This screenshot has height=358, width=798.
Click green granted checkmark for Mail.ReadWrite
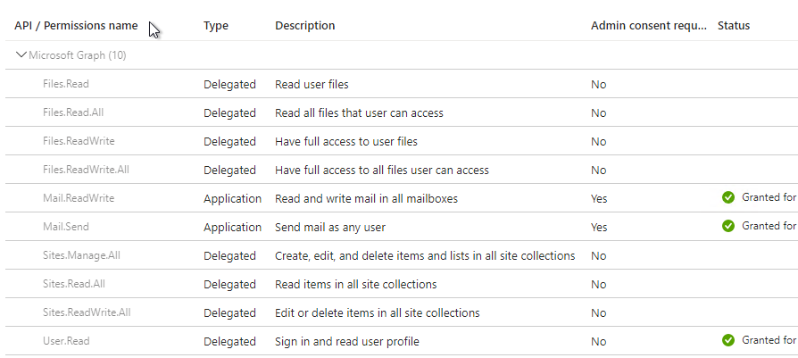pos(728,198)
